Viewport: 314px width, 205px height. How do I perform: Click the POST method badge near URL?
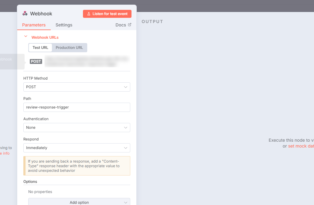pyautogui.click(x=36, y=61)
